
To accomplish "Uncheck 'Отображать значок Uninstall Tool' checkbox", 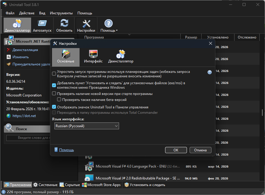I will point(54,107).
